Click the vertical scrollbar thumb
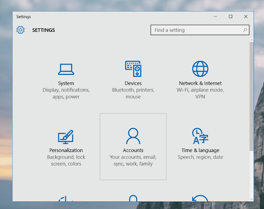 (252, 97)
